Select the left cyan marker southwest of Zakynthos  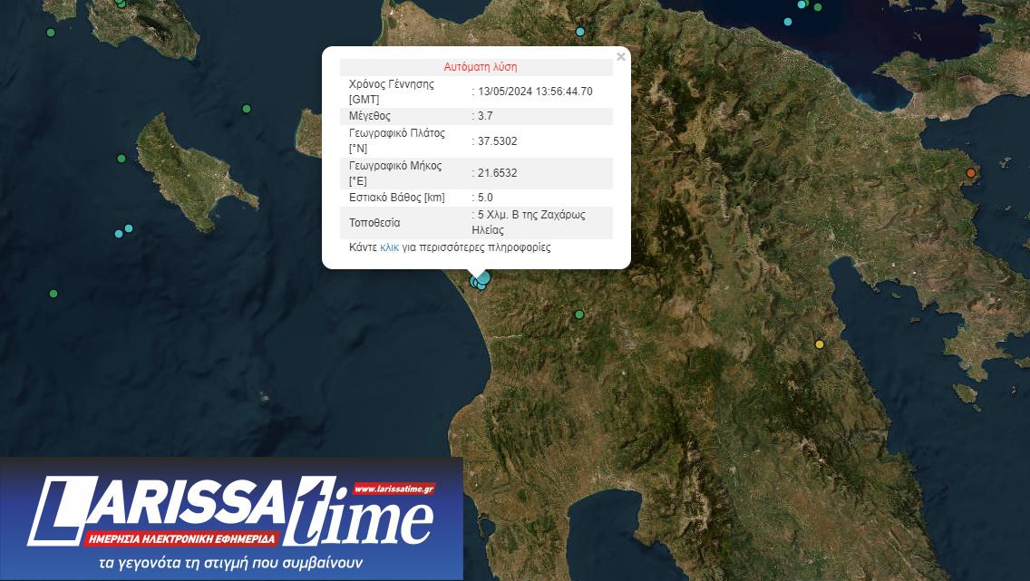pyautogui.click(x=119, y=234)
